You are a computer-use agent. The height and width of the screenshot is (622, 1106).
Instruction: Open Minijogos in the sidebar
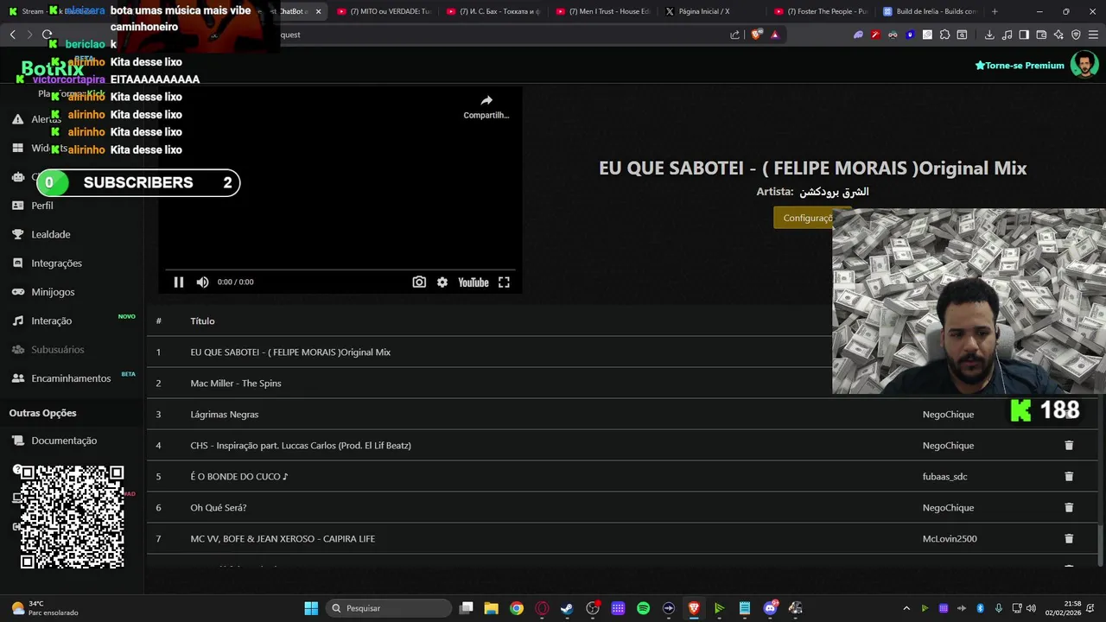53,292
